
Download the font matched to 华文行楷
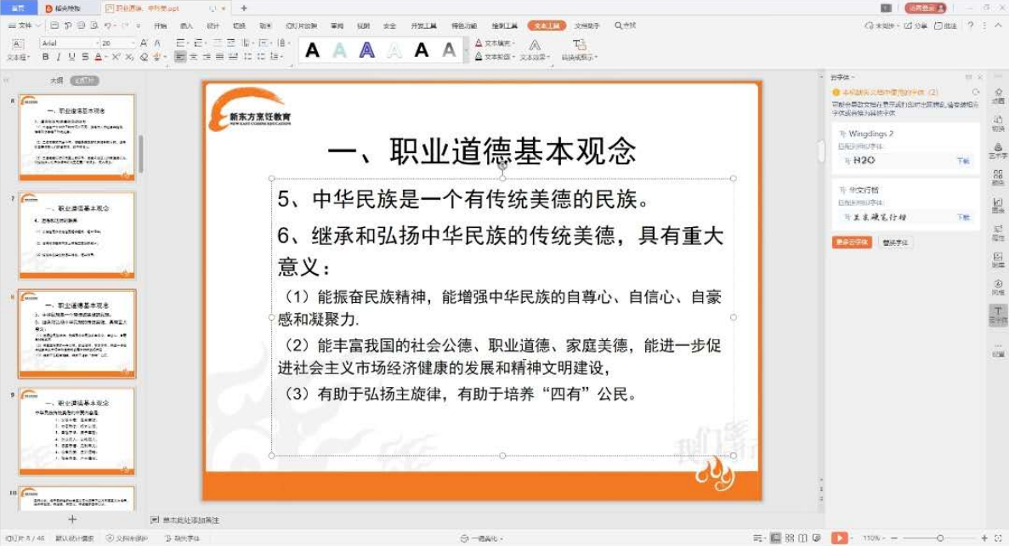(962, 218)
